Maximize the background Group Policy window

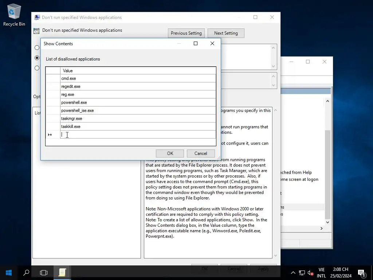coord(307,62)
